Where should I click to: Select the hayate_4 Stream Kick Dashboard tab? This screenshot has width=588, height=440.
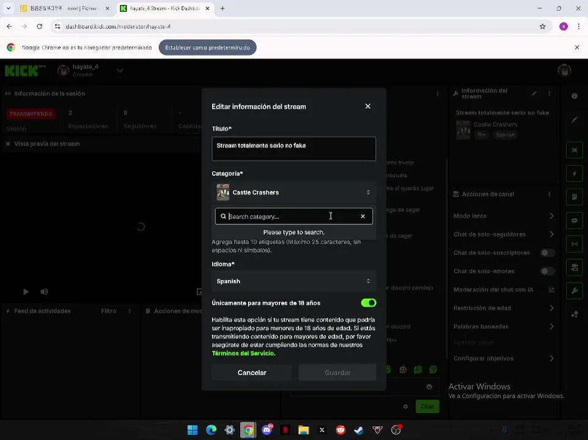pyautogui.click(x=164, y=8)
